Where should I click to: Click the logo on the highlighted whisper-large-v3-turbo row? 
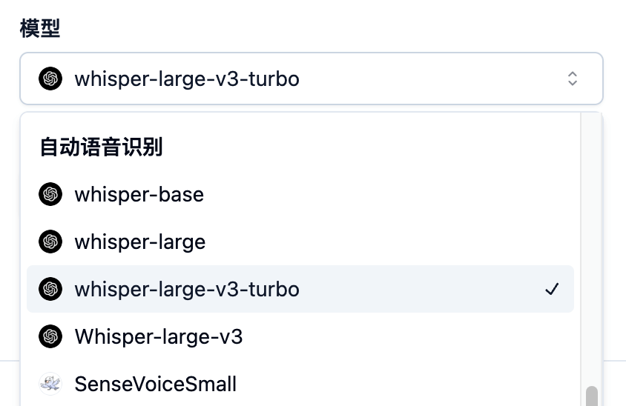[50, 289]
